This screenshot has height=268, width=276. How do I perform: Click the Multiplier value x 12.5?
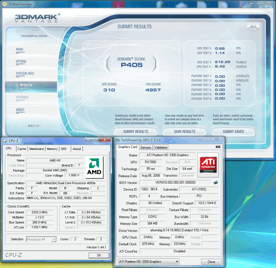point(40,217)
